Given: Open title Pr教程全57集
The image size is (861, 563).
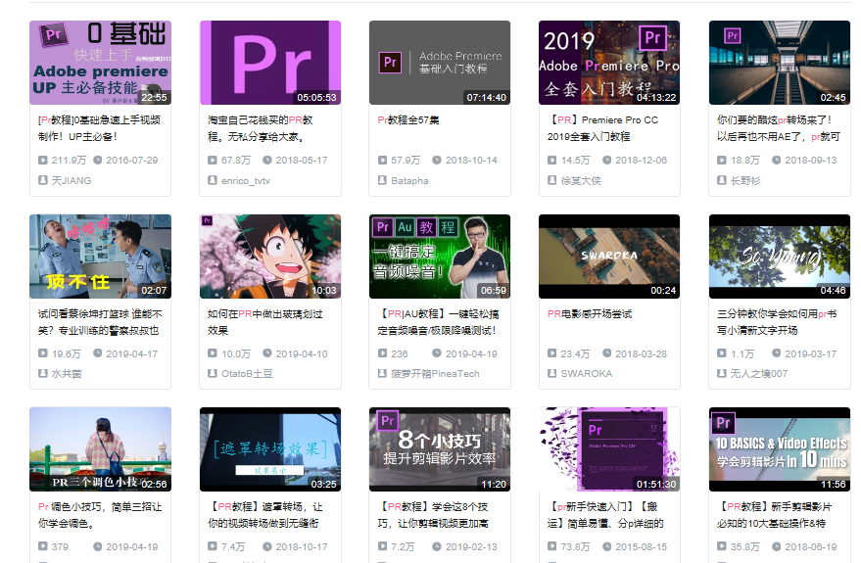Looking at the screenshot, I should [408, 119].
